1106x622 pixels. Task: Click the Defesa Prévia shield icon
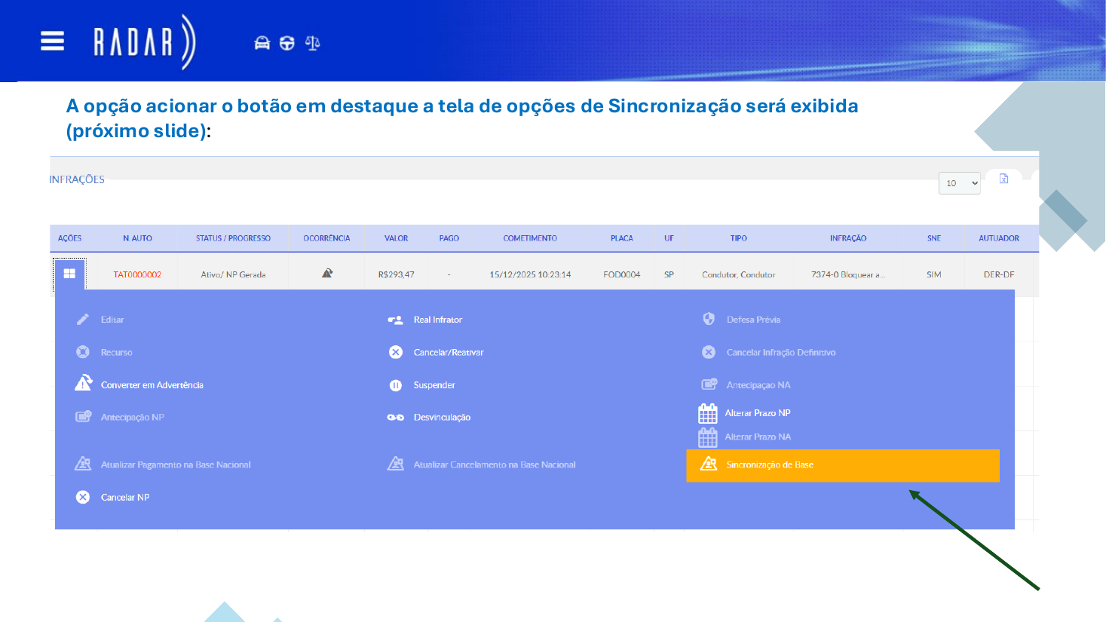709,319
